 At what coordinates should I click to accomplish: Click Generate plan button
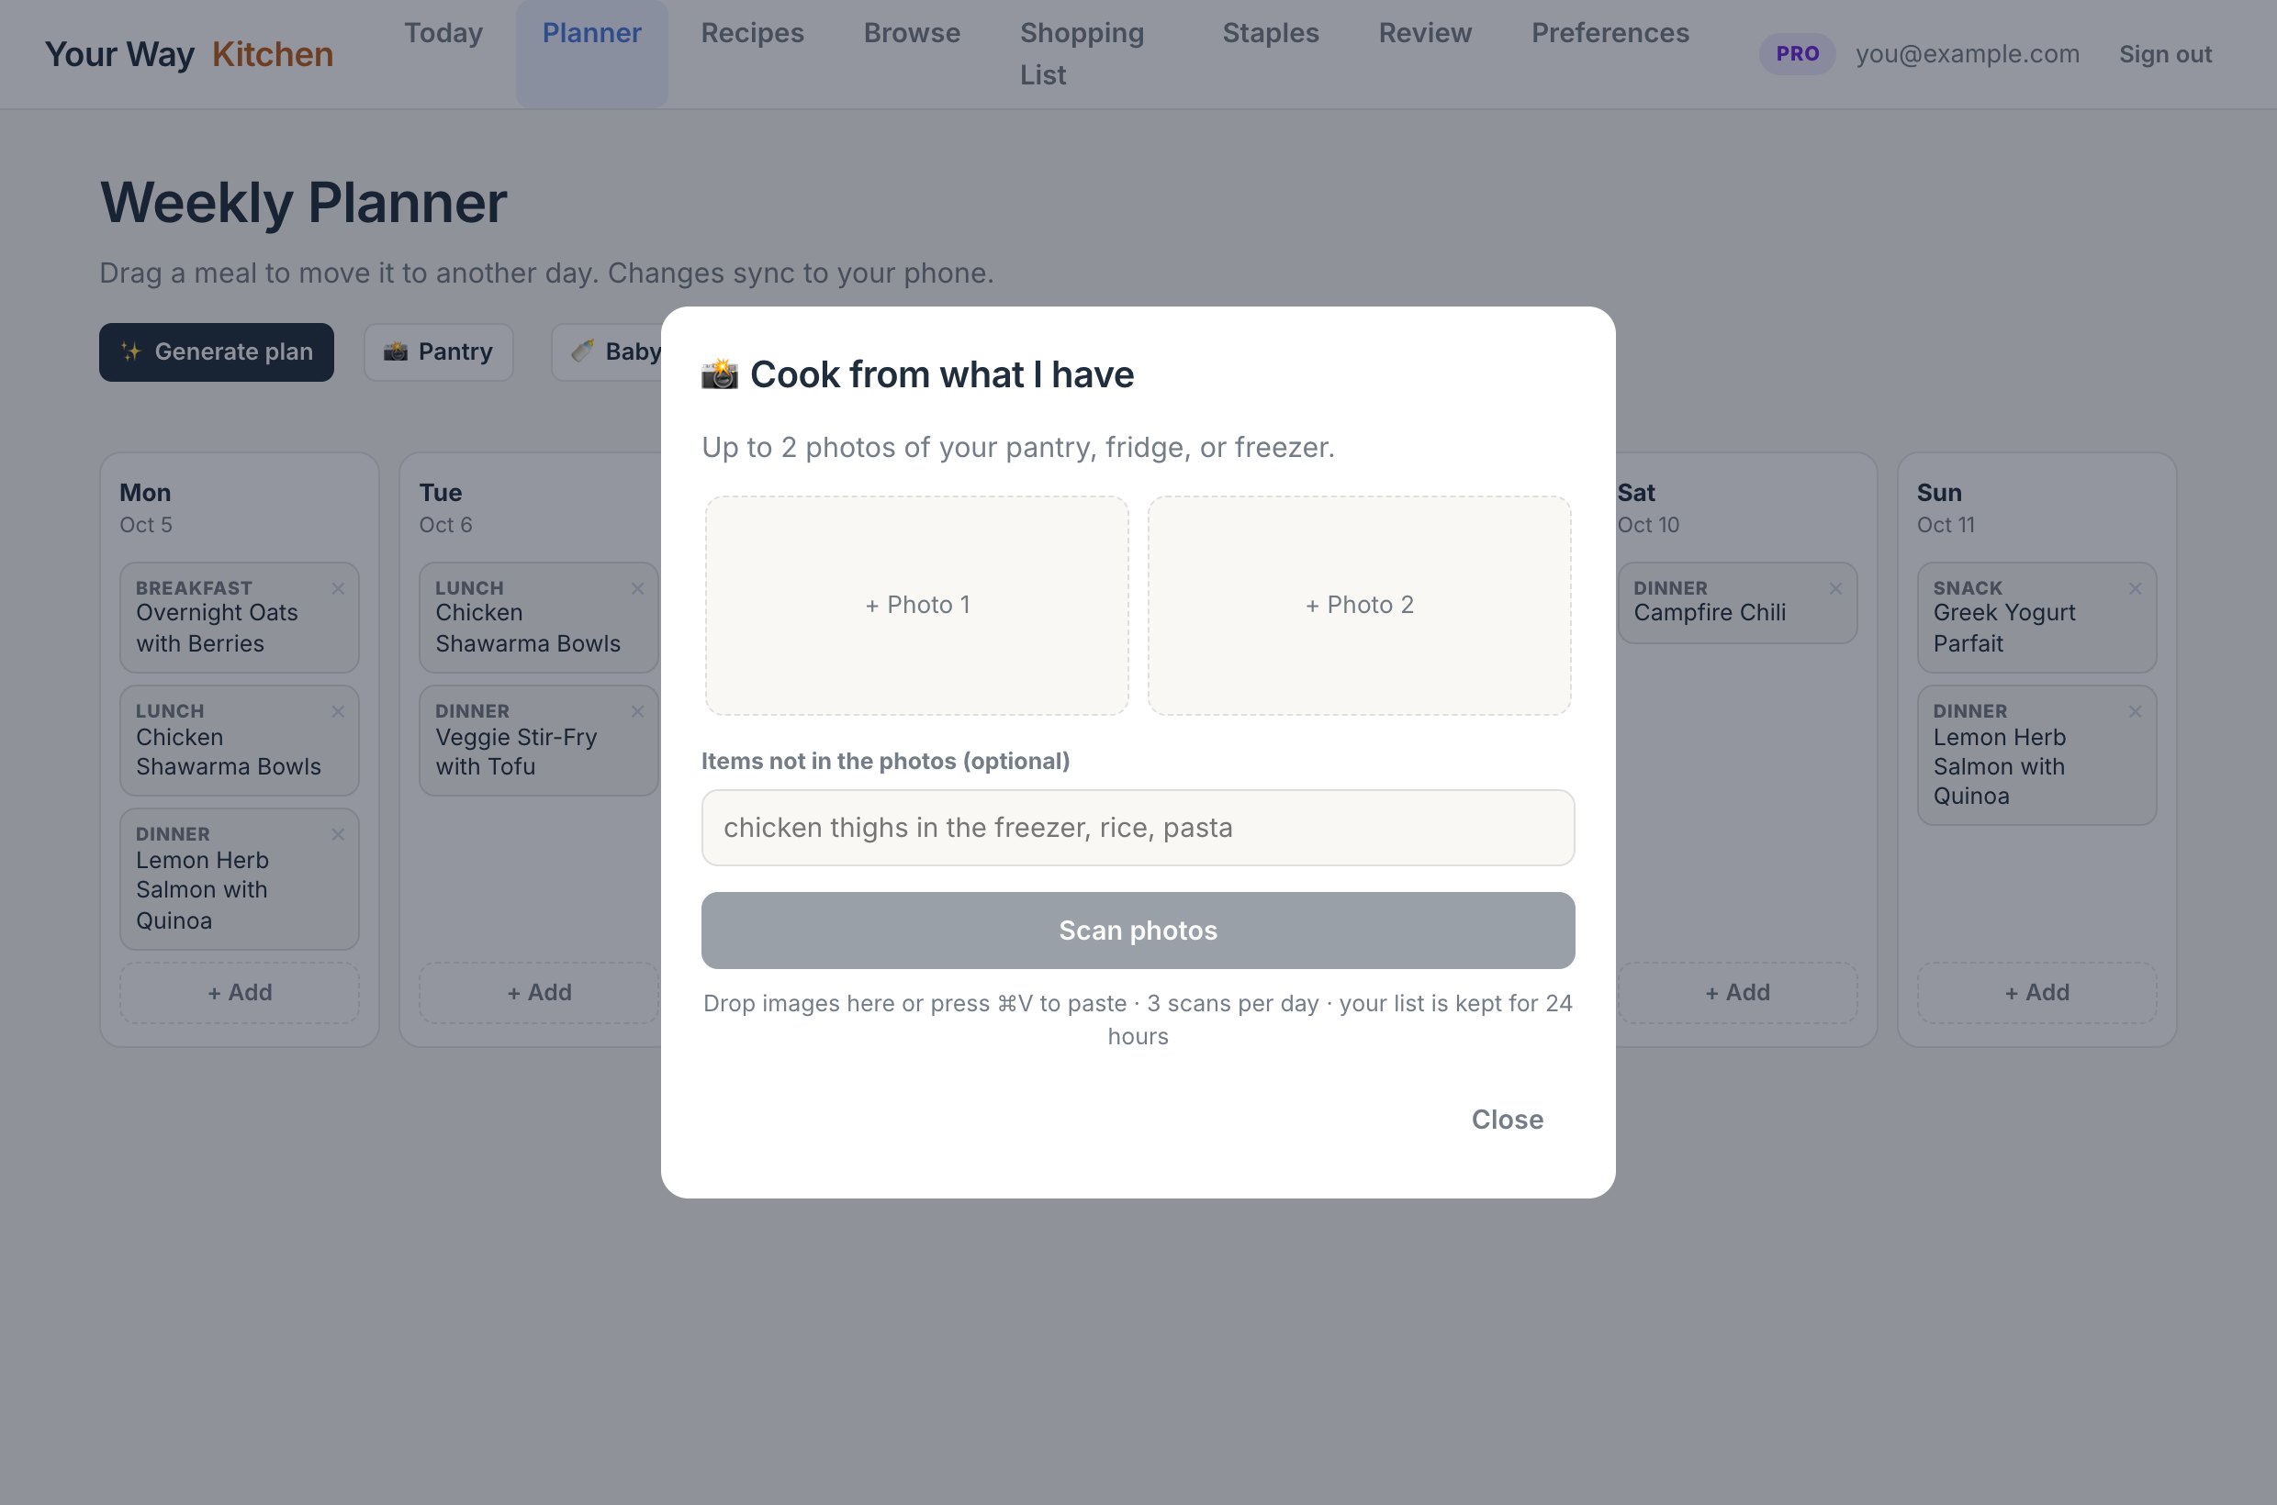click(216, 351)
